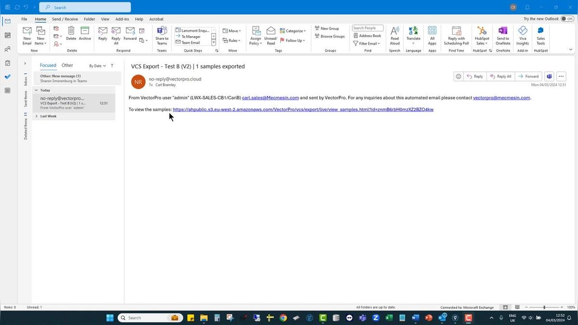Open the Follow Up dropdown
578x325 pixels.
tap(292, 41)
